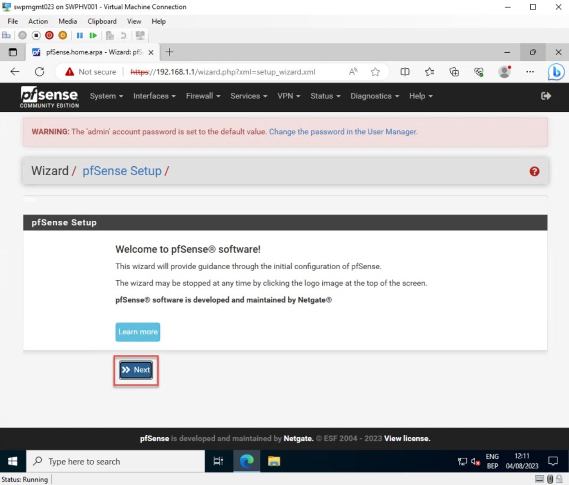Click the pfSense logout icon
This screenshot has height=485, width=569.
pyautogui.click(x=546, y=96)
